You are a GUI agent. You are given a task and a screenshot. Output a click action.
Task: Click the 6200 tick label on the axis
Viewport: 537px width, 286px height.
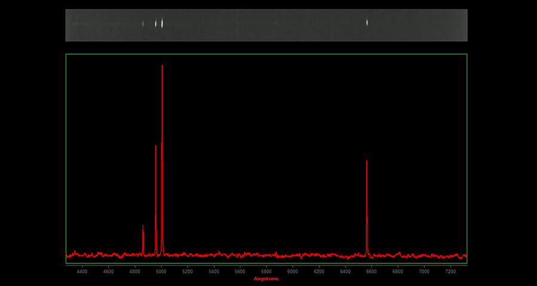[319, 271]
